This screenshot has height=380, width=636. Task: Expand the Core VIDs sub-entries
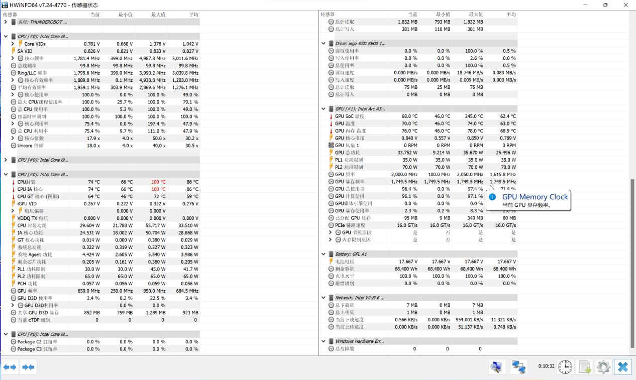pyautogui.click(x=13, y=44)
